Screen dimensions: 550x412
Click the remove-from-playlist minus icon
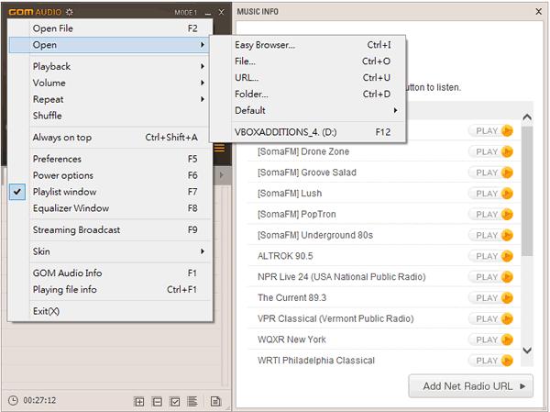pyautogui.click(x=157, y=401)
